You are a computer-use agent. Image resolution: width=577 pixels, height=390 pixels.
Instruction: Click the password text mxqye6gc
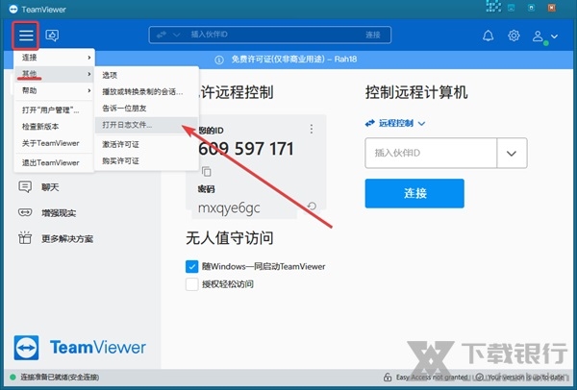pyautogui.click(x=229, y=208)
